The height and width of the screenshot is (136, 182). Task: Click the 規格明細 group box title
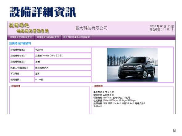98,86
